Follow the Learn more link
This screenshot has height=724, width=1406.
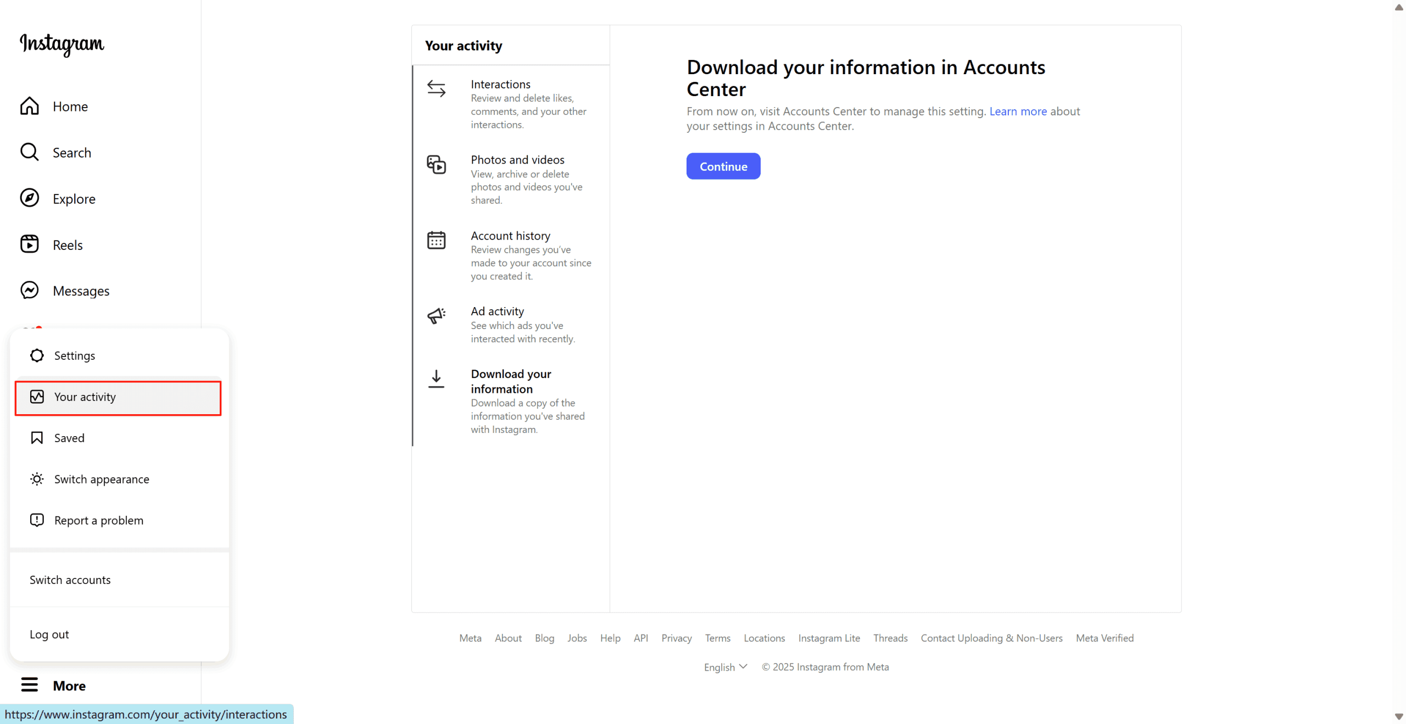click(x=1018, y=111)
